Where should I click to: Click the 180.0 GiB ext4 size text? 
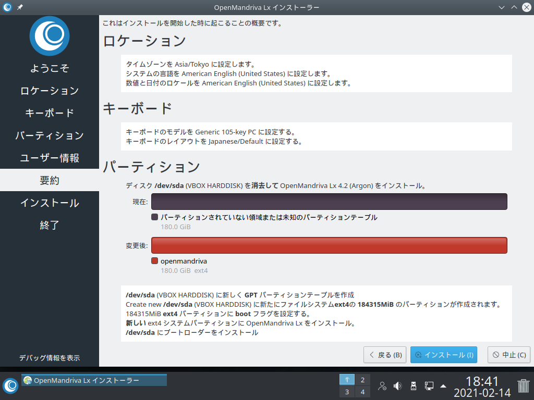pyautogui.click(x=184, y=271)
